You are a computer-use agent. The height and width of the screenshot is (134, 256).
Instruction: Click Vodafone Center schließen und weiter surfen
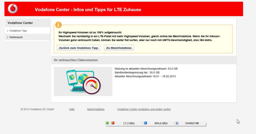click(x=144, y=109)
